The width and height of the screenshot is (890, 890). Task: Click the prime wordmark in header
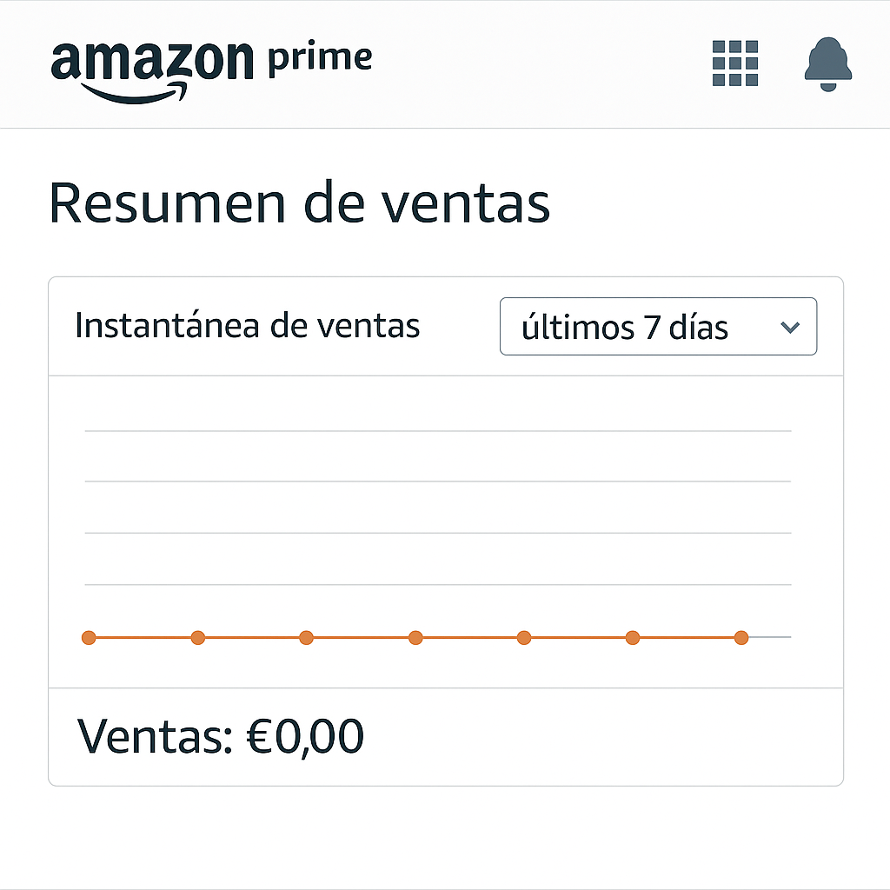click(x=321, y=58)
